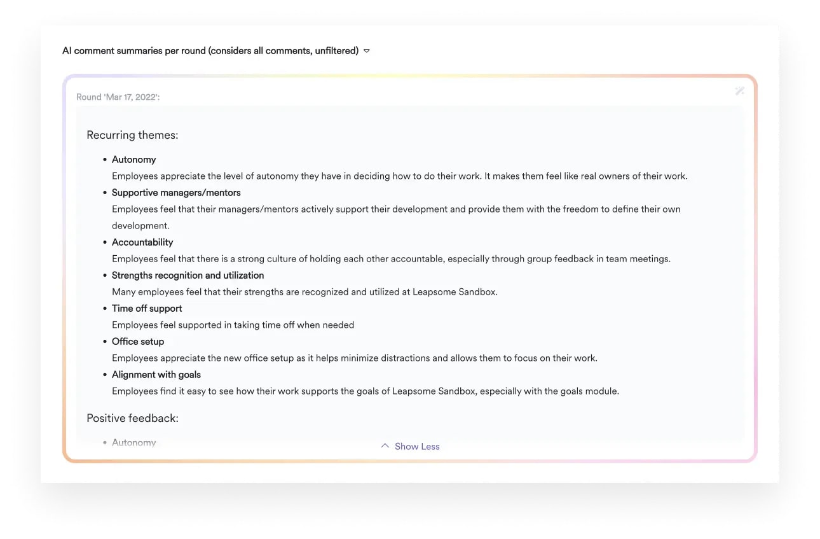This screenshot has width=820, height=539.
Task: Click the AI magic wand icon on the summary card
Action: click(739, 91)
